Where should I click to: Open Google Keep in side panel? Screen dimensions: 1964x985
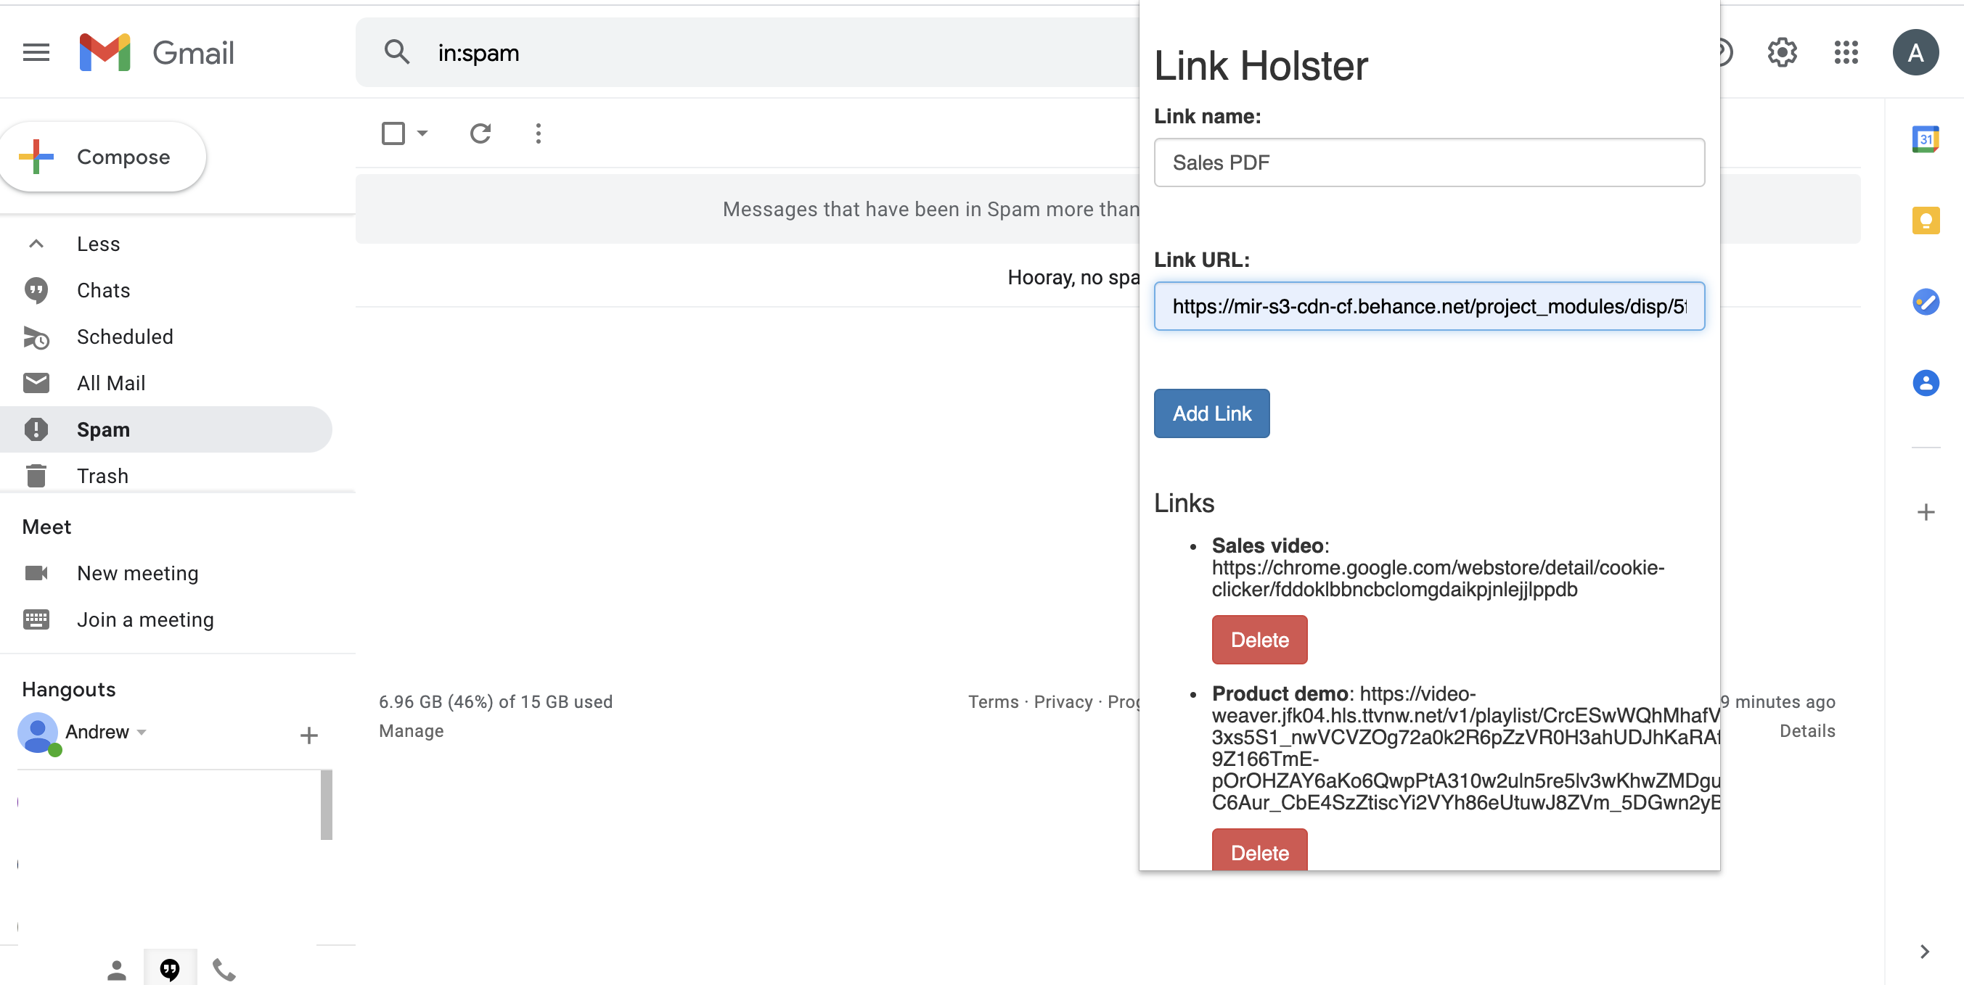point(1925,221)
